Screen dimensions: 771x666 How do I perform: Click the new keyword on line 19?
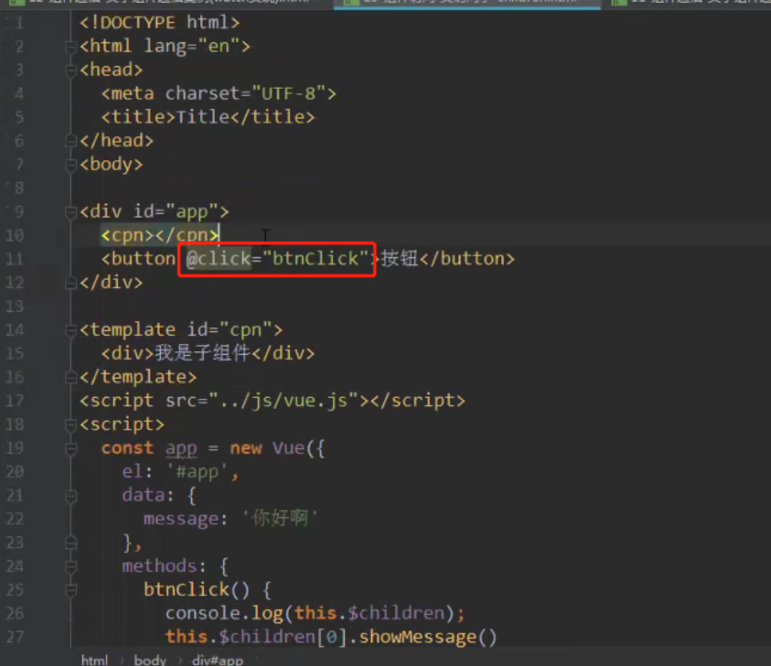245,448
